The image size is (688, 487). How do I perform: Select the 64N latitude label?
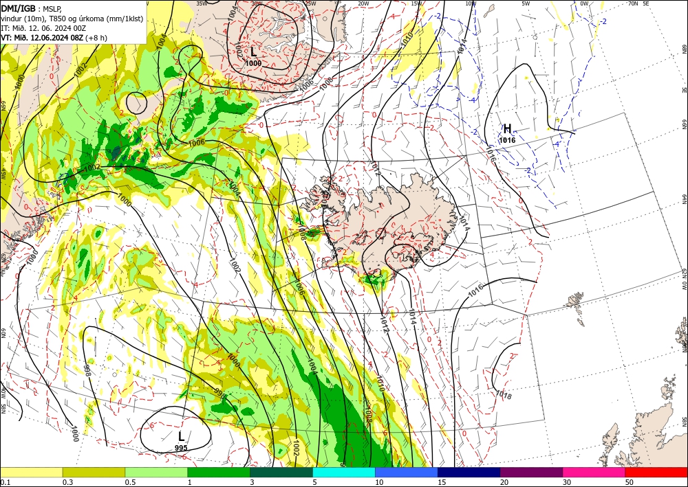click(x=684, y=199)
